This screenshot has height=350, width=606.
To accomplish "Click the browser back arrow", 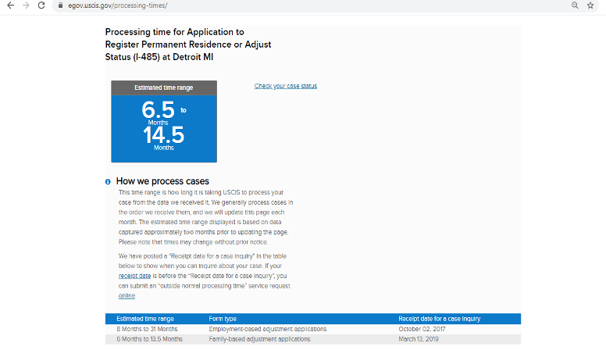I will tap(9, 5).
